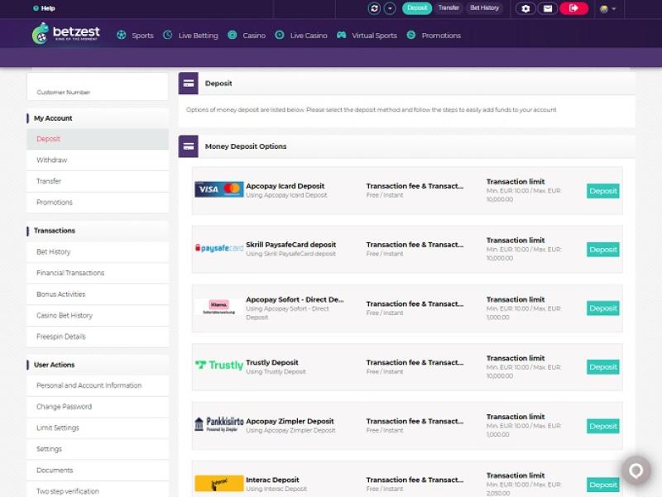Click 'Transaction fee & Transact...' in the Icard row
This screenshot has width=662, height=497.
coord(415,186)
